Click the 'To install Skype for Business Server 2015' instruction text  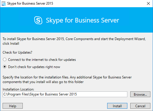point(33,39)
